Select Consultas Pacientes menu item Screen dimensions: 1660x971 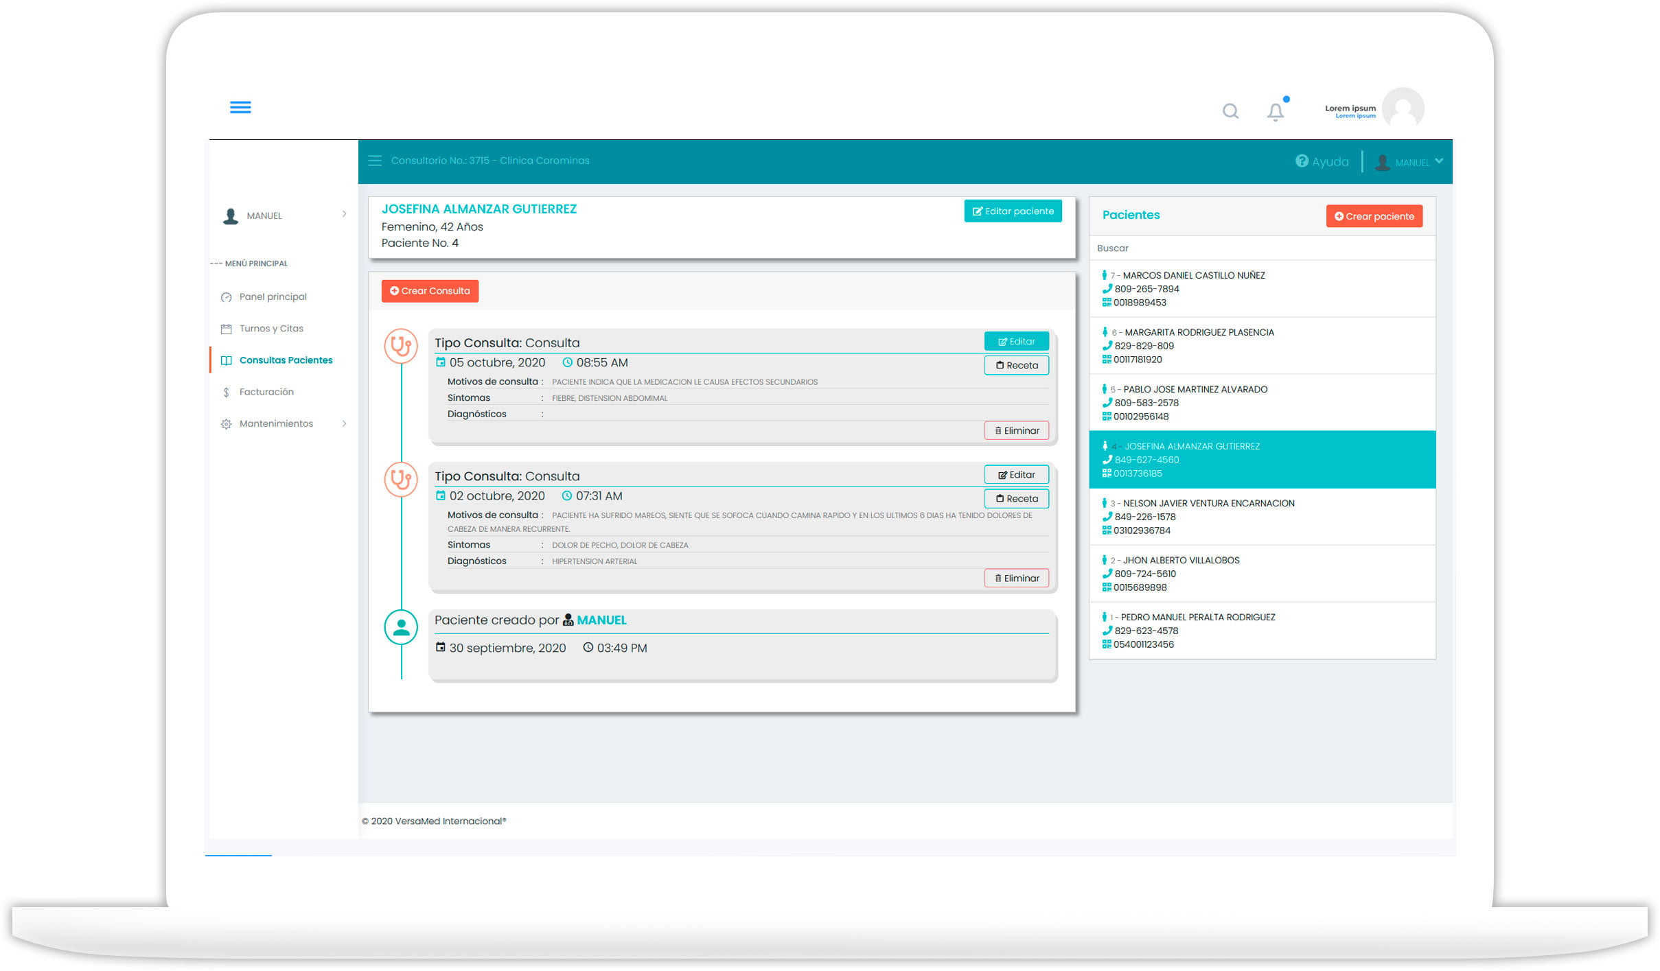tap(286, 360)
